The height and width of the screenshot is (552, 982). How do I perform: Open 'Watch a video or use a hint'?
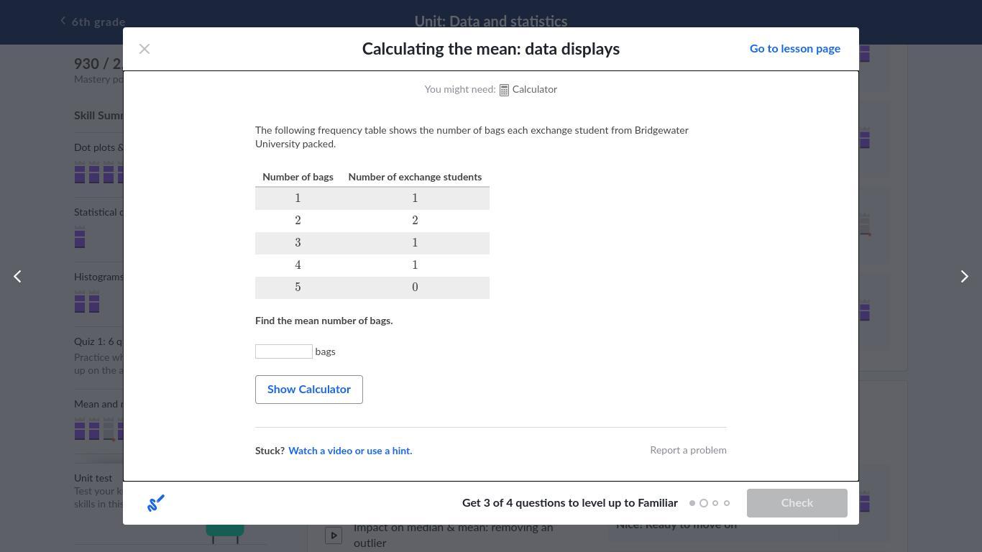[x=350, y=451]
